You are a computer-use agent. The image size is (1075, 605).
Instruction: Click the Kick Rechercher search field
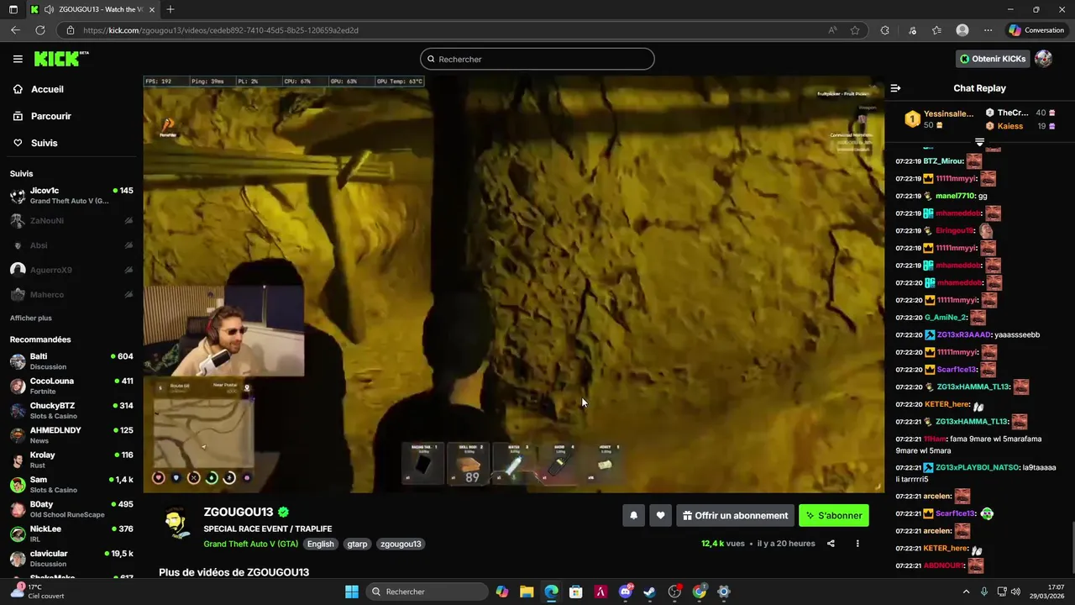point(537,59)
